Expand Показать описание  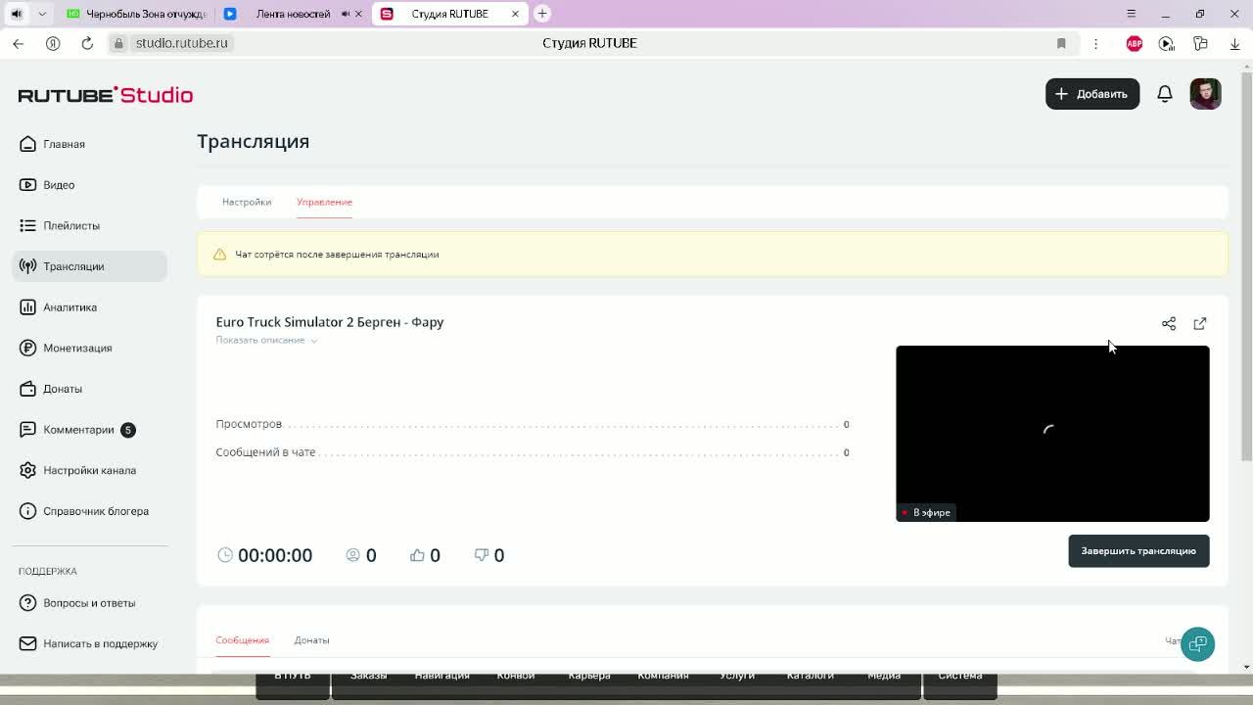click(x=266, y=340)
